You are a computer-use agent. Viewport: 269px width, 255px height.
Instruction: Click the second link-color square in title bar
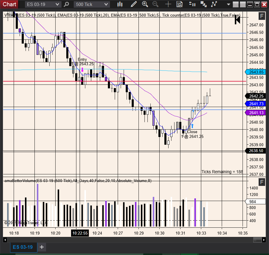(243, 4)
